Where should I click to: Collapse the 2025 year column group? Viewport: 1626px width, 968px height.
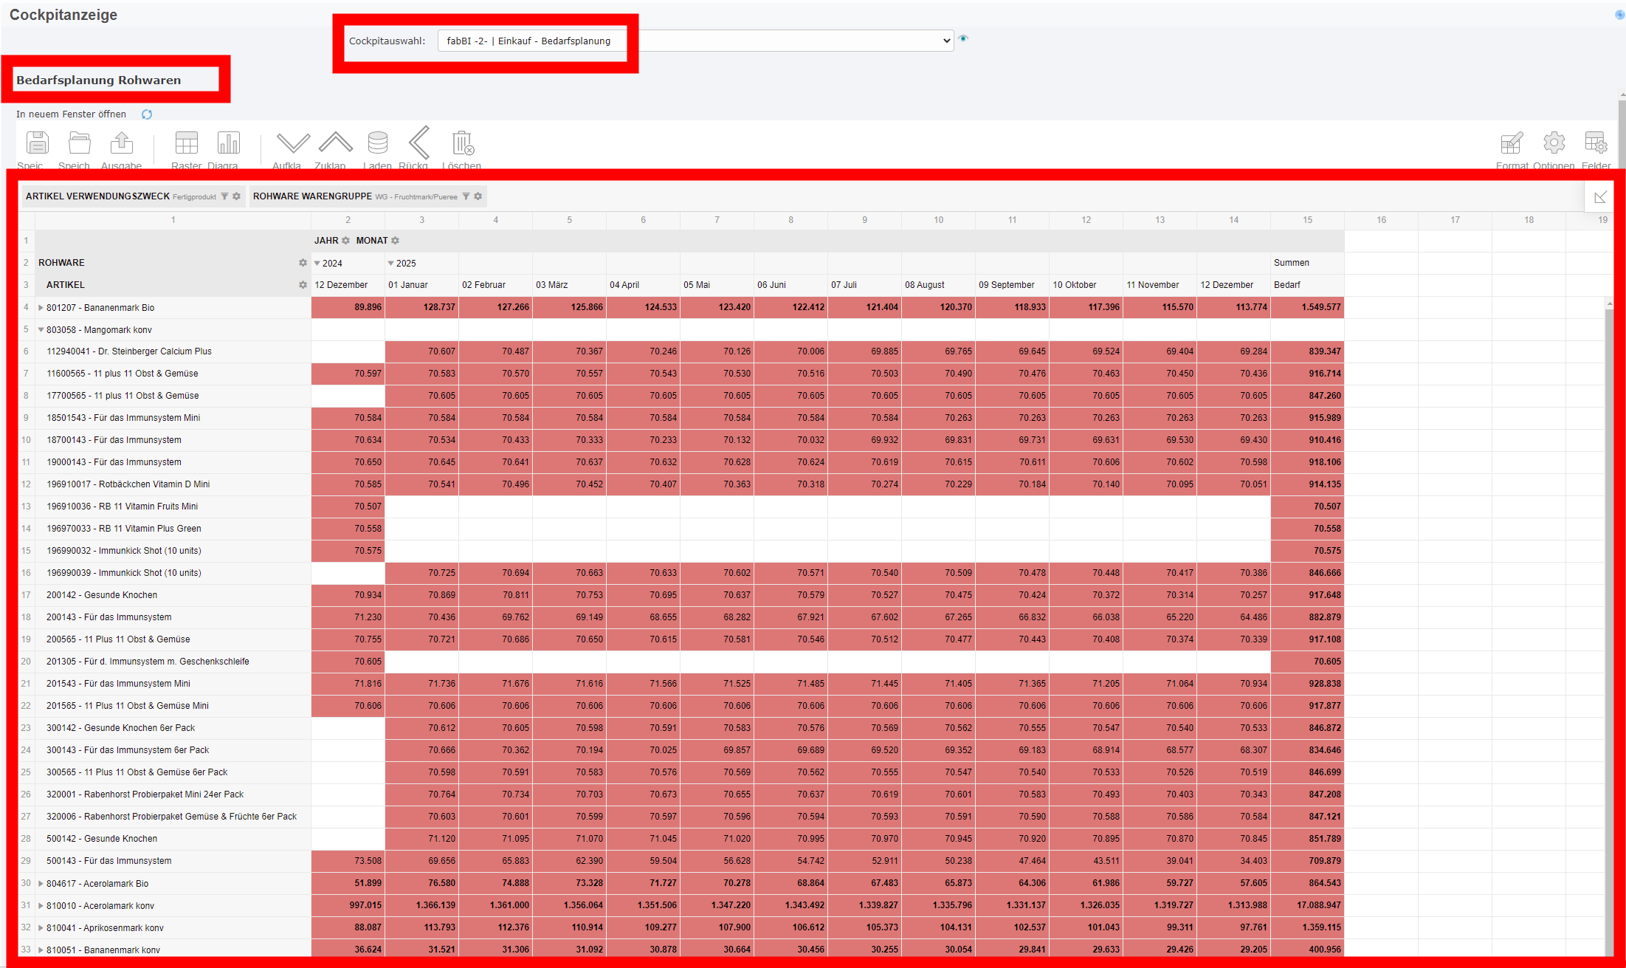pos(390,264)
